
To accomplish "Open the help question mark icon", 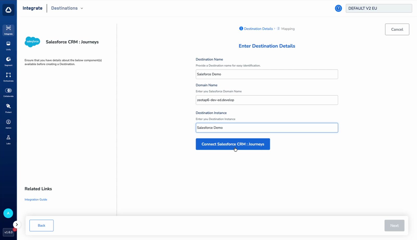I will (338, 8).
